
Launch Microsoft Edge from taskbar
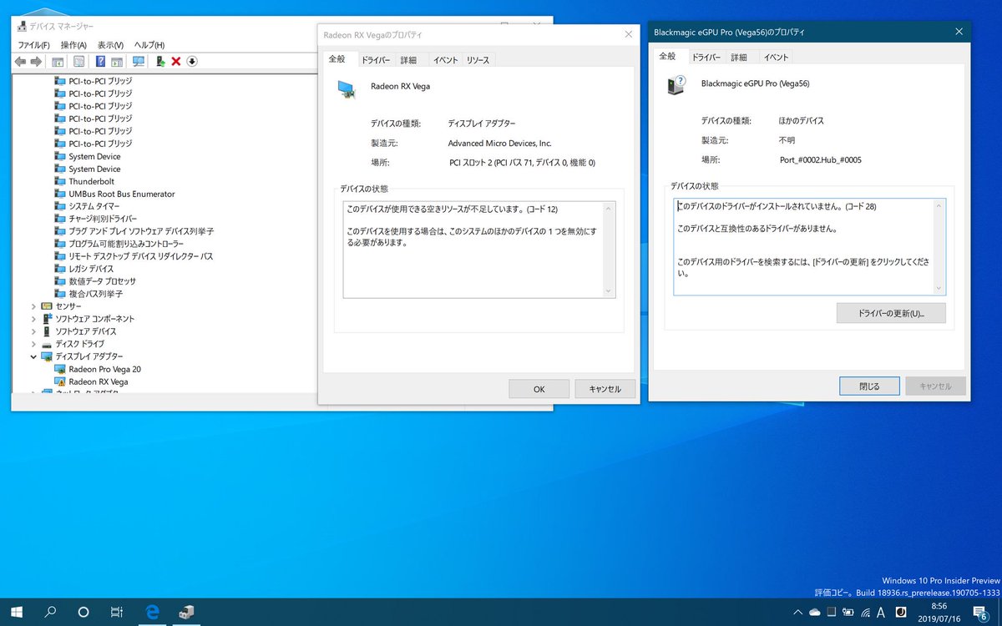coord(153,612)
